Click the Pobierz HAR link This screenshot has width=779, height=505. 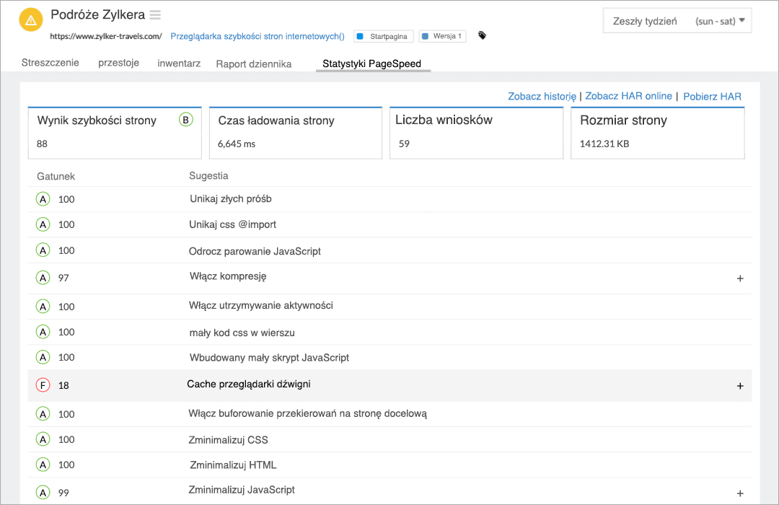click(x=712, y=95)
